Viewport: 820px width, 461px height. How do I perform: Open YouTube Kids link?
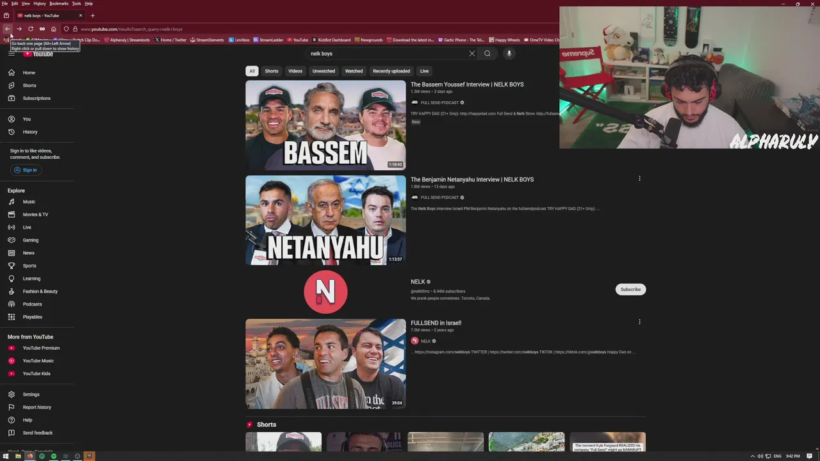(37, 373)
